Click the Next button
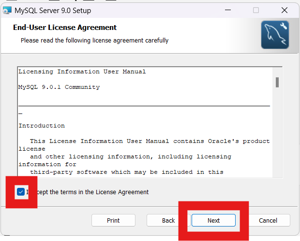The height and width of the screenshot is (241, 300). coord(213,220)
